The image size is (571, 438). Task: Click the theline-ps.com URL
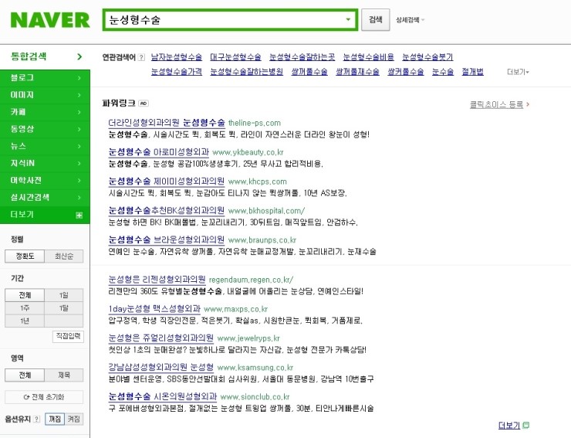coord(255,123)
